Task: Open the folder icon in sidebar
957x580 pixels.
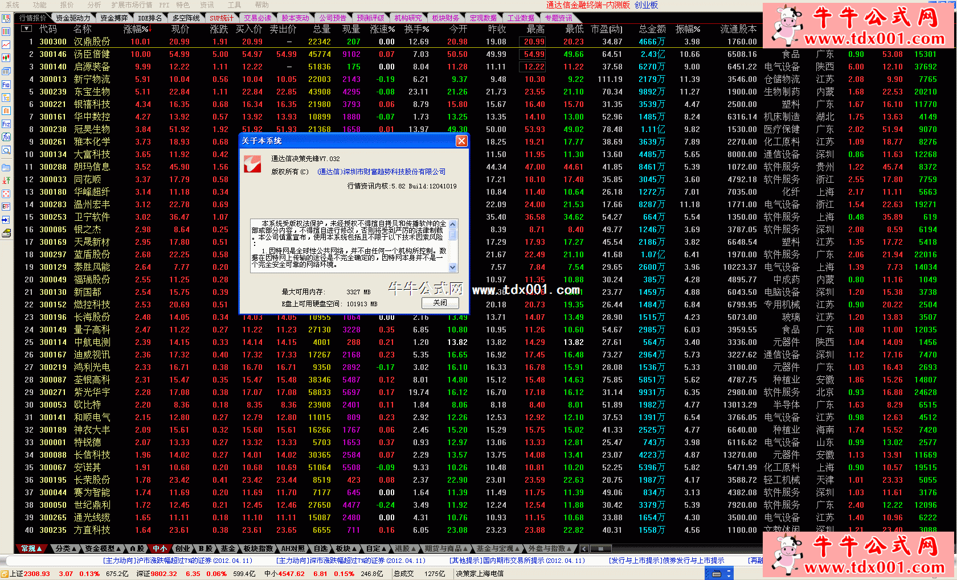Action: click(6, 167)
